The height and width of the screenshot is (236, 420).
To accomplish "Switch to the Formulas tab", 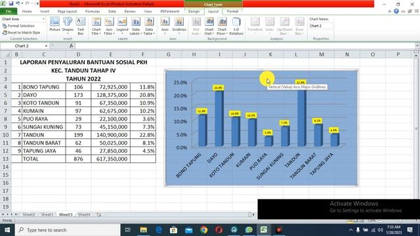I will click(93, 11).
